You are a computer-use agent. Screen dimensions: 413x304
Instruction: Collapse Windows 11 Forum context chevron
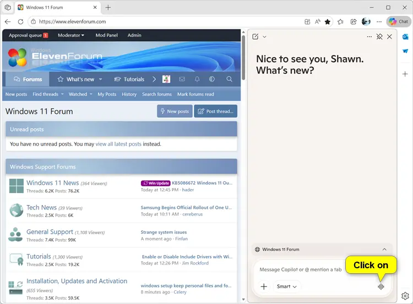click(384, 249)
